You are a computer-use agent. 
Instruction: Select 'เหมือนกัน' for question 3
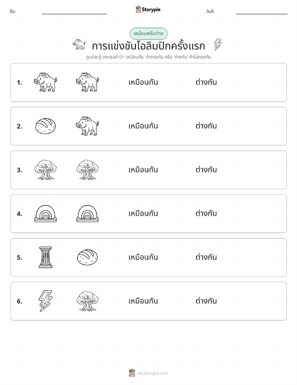(x=143, y=170)
